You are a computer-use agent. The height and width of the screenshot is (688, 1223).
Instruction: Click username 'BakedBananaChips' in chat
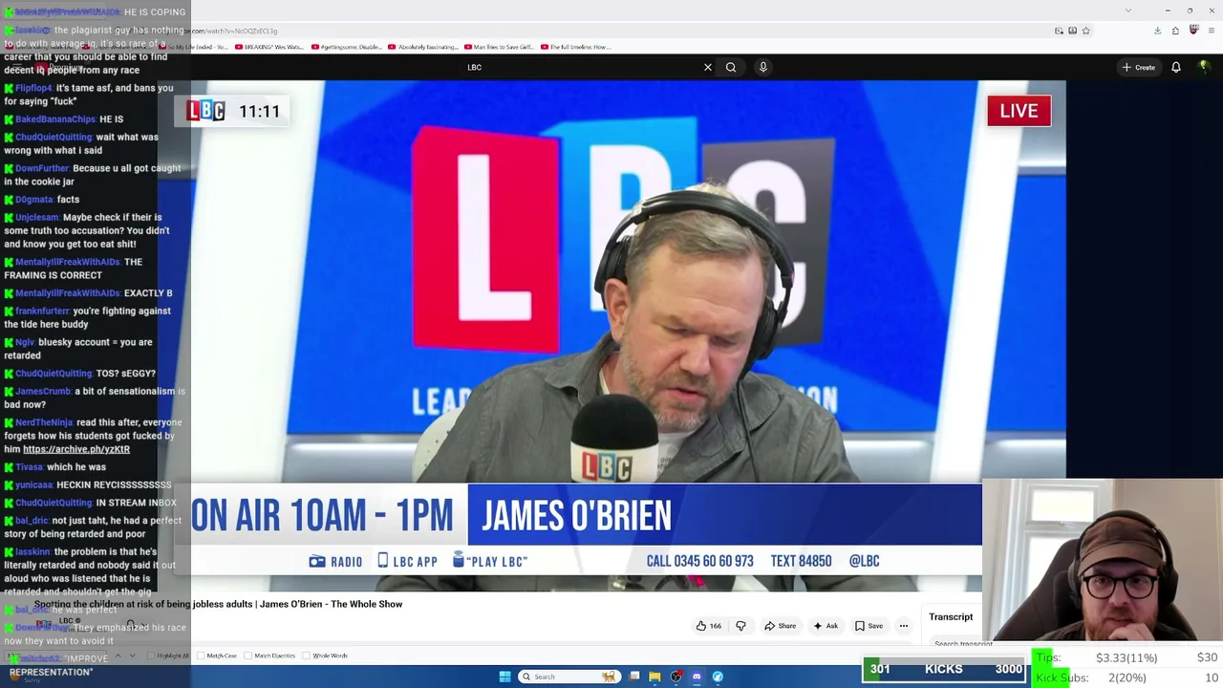click(55, 119)
